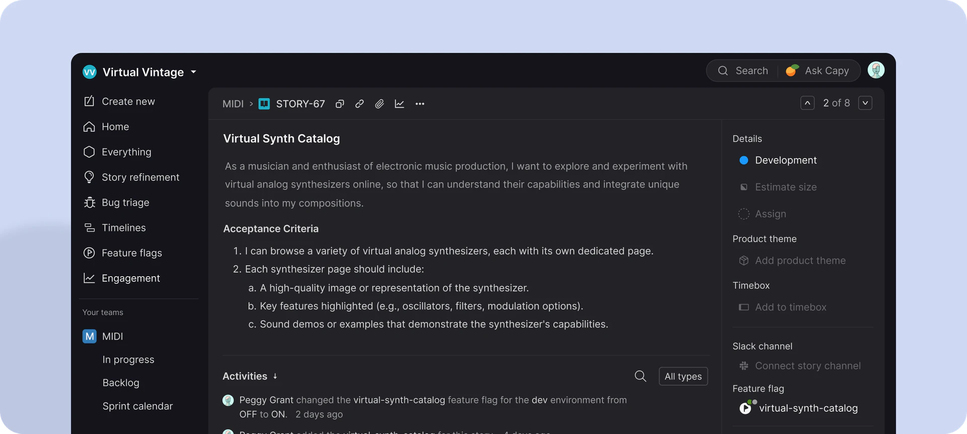
Task: Open the All types activity filter
Action: click(x=683, y=376)
